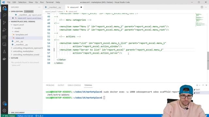209x117 pixels.
Task: Collapse the views folder
Action: tap(13, 32)
